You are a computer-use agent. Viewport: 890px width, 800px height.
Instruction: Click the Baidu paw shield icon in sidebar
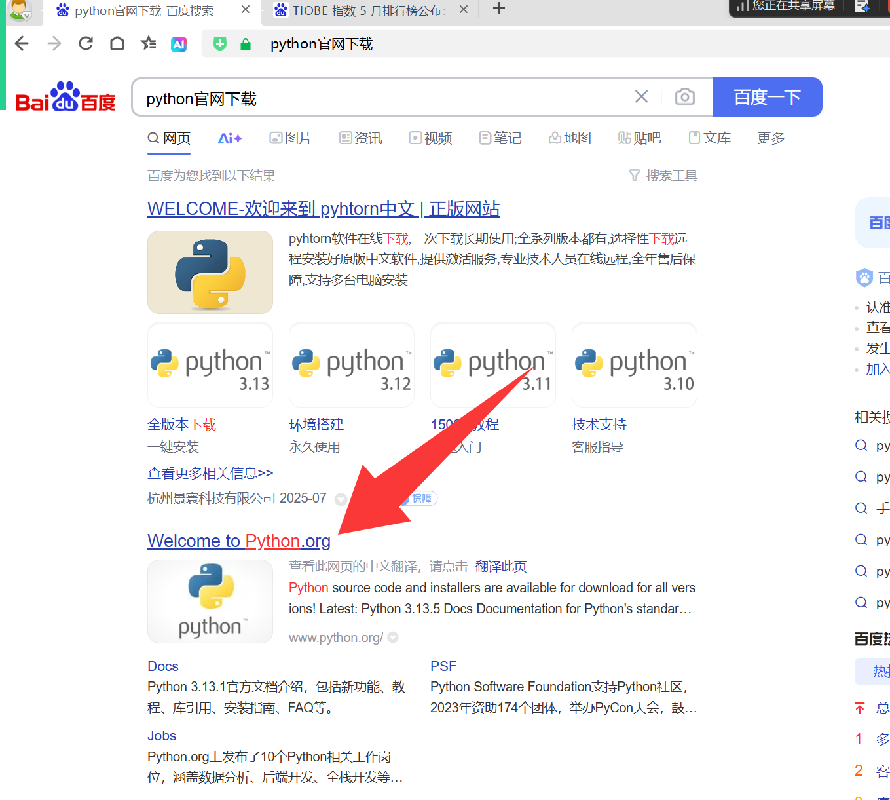pyautogui.click(x=864, y=278)
